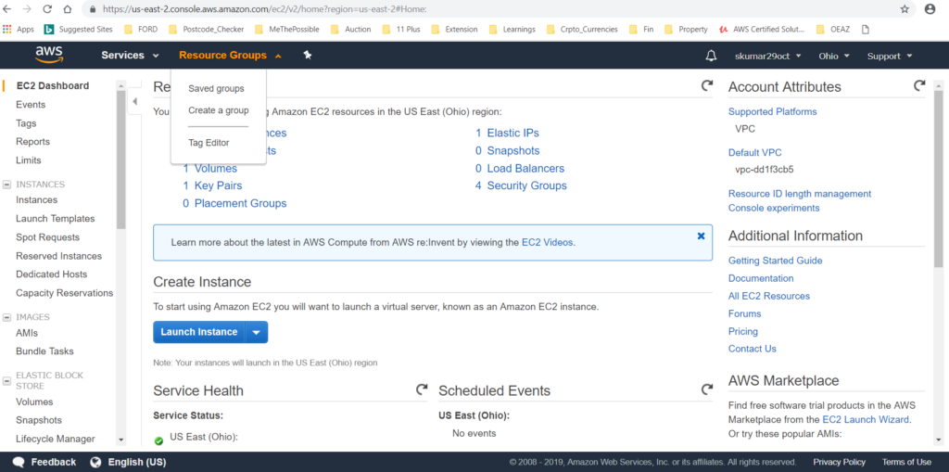Open the FORD bookmark folder
Image resolution: width=949 pixels, height=472 pixels.
click(x=141, y=29)
